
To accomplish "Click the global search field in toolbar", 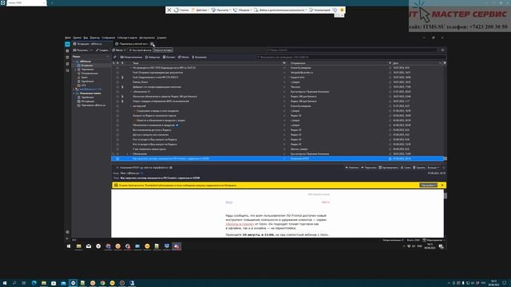I will tap(351, 50).
